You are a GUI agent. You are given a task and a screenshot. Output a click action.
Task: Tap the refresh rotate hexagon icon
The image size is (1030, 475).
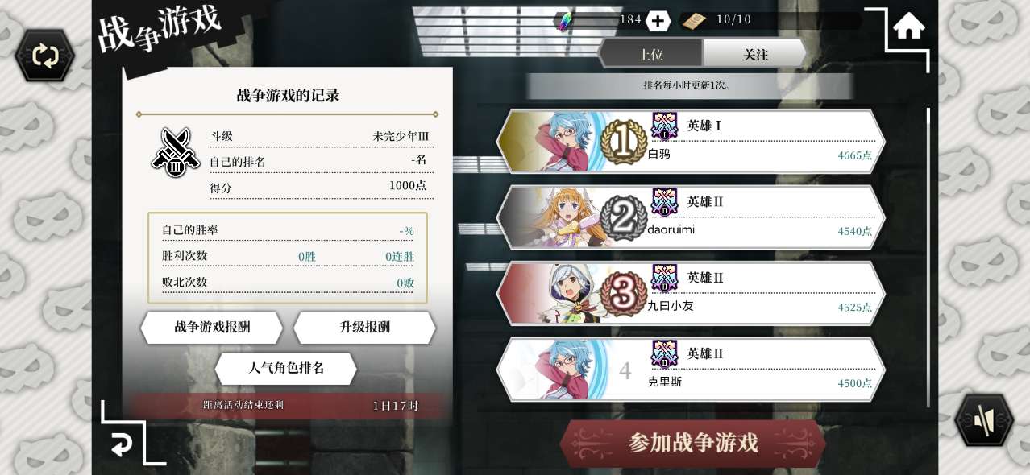[x=45, y=56]
